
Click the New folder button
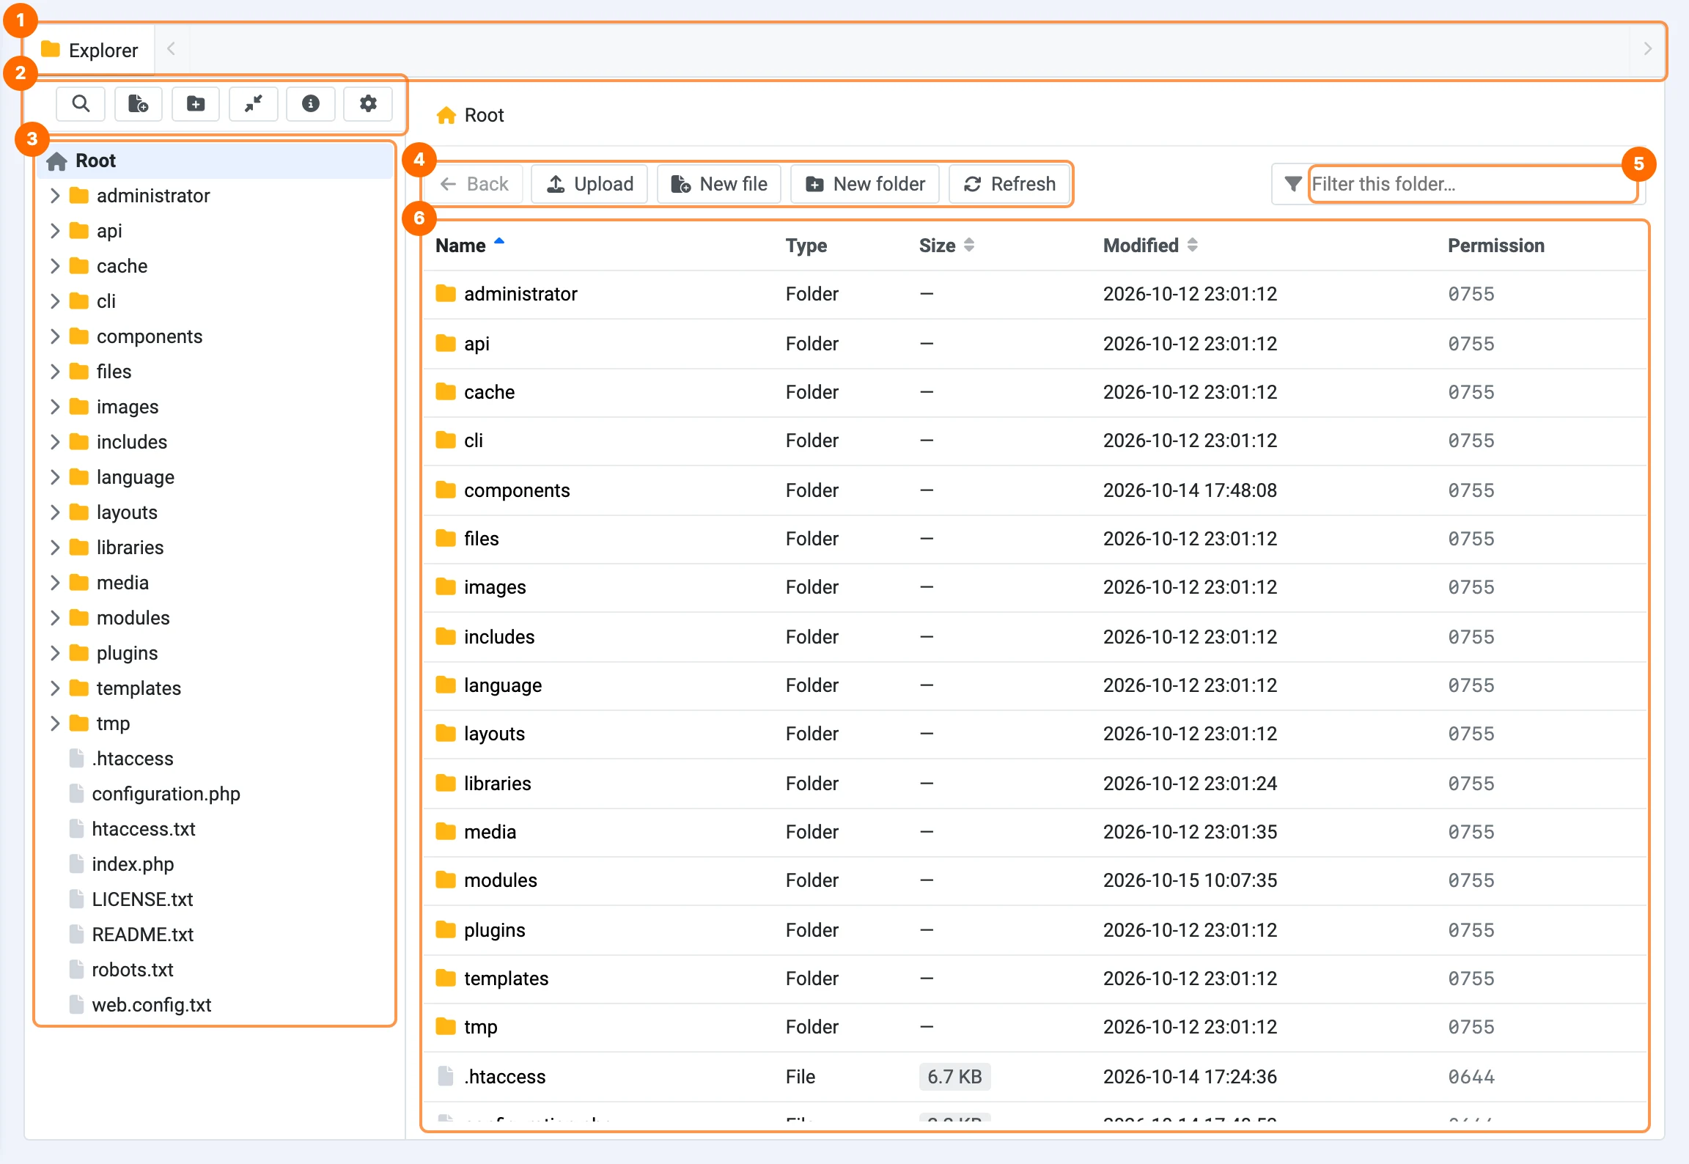tap(865, 184)
